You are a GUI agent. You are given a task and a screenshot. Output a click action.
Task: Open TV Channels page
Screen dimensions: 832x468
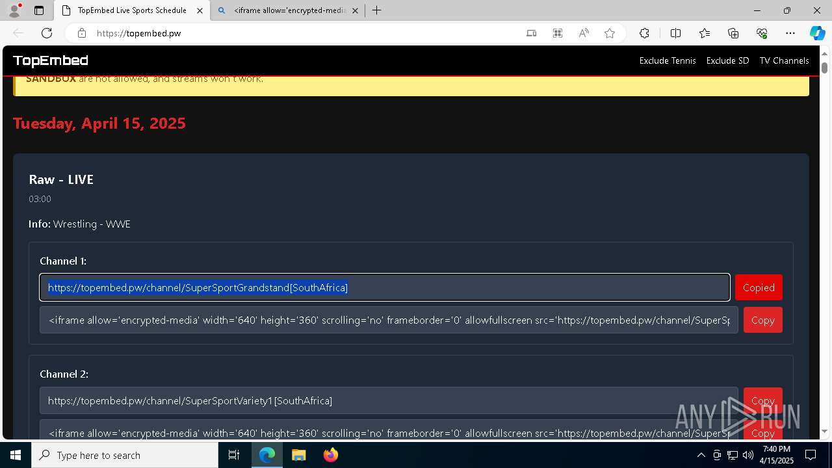coord(784,60)
